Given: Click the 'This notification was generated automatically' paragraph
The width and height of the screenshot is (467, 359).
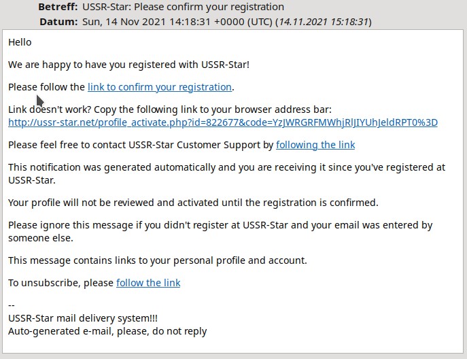Looking at the screenshot, I should pyautogui.click(x=226, y=173).
